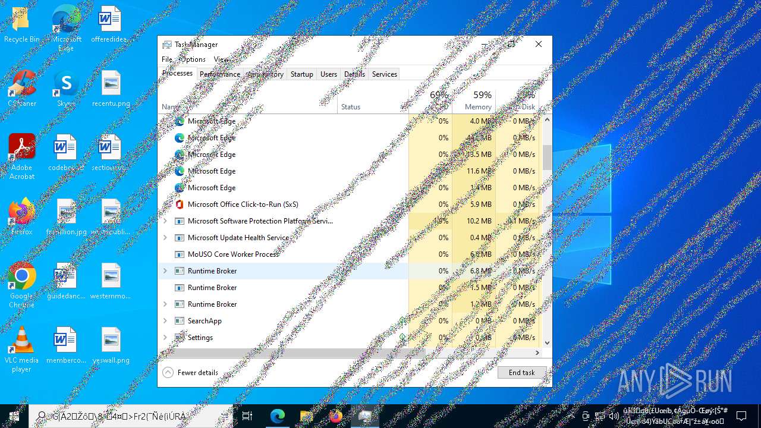Open Firefox from the taskbar

click(x=336, y=416)
